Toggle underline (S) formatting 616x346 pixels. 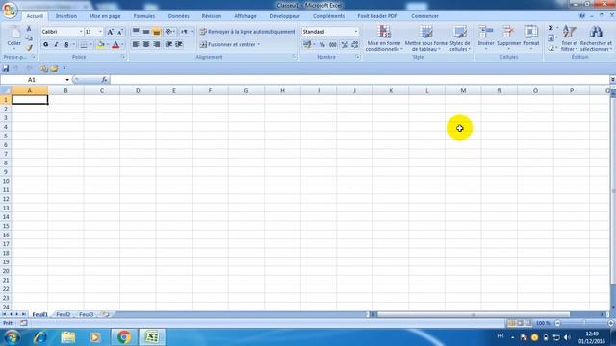[66, 45]
